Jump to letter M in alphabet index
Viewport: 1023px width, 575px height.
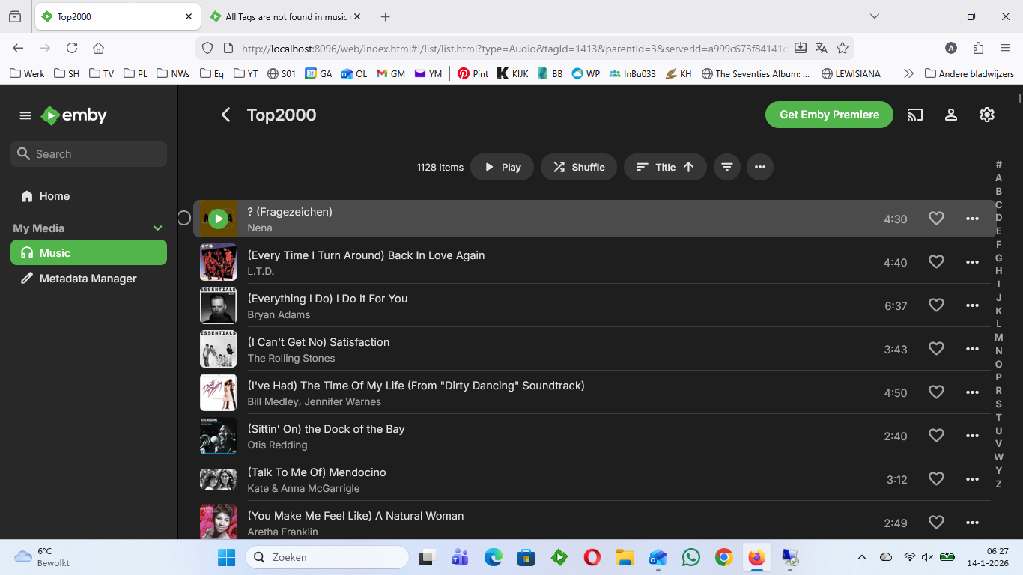click(998, 338)
